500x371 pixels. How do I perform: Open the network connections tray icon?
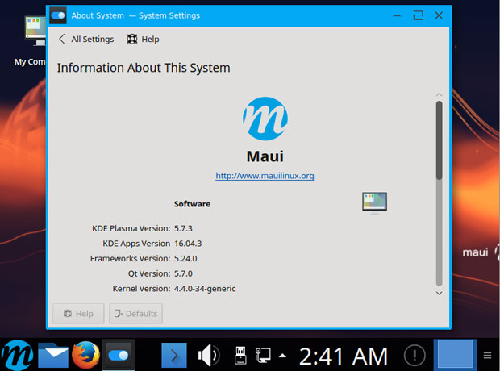pos(263,355)
